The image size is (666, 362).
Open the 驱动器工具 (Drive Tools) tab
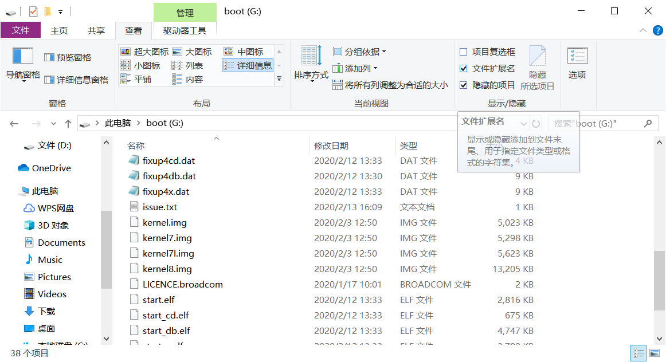[x=185, y=30]
